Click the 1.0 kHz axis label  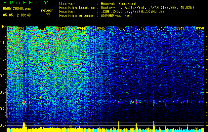coord(3,59)
